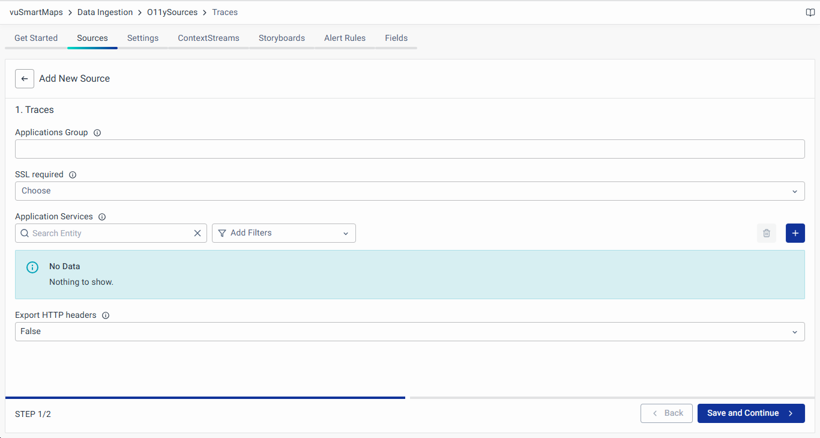
Task: Click info icon next to Application Services
Action: (x=102, y=217)
